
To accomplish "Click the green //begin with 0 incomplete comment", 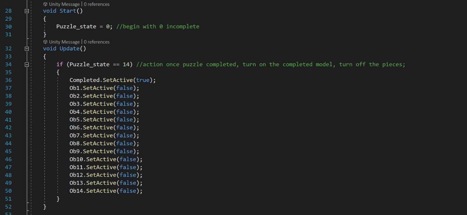I will click(x=158, y=27).
